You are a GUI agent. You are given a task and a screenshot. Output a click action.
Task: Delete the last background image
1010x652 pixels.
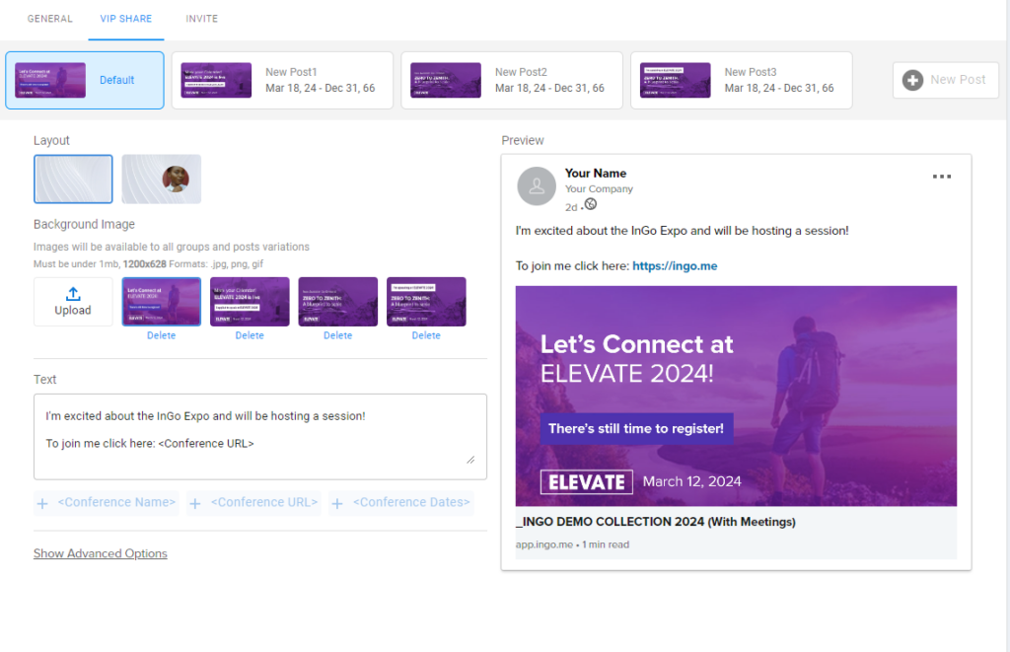coord(426,335)
